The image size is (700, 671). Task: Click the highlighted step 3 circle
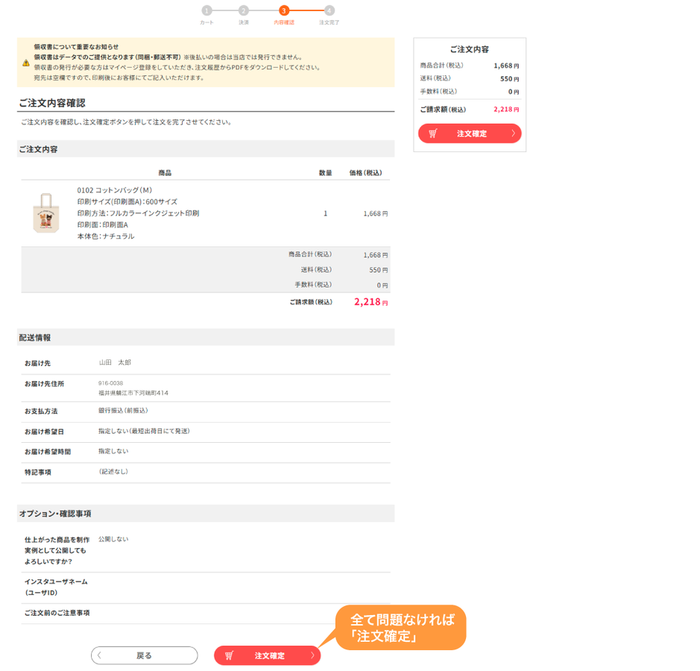pyautogui.click(x=284, y=10)
